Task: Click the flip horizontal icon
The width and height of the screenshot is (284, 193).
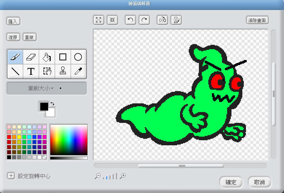Action: 162,20
